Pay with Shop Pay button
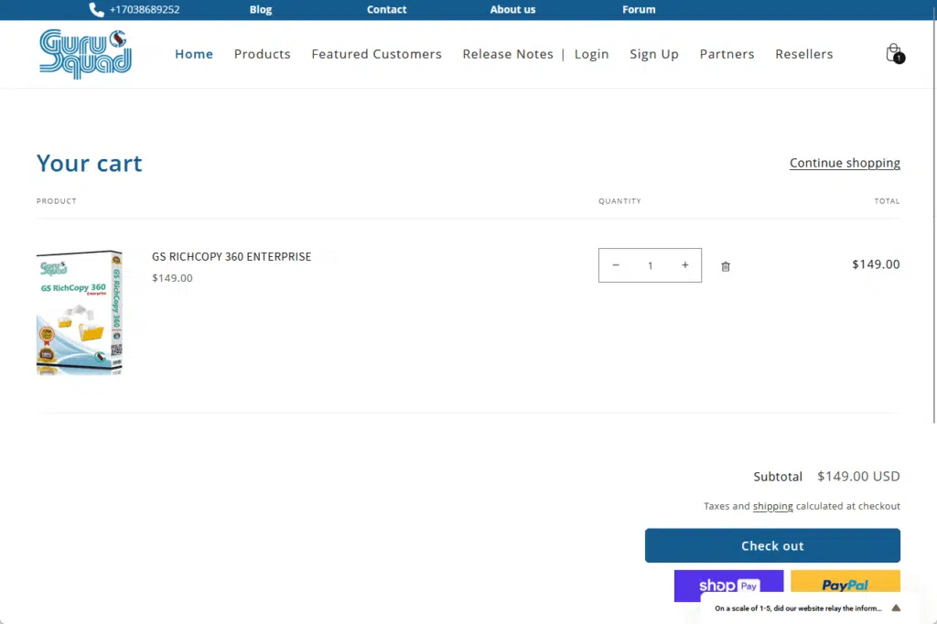937x624 pixels. [728, 586]
